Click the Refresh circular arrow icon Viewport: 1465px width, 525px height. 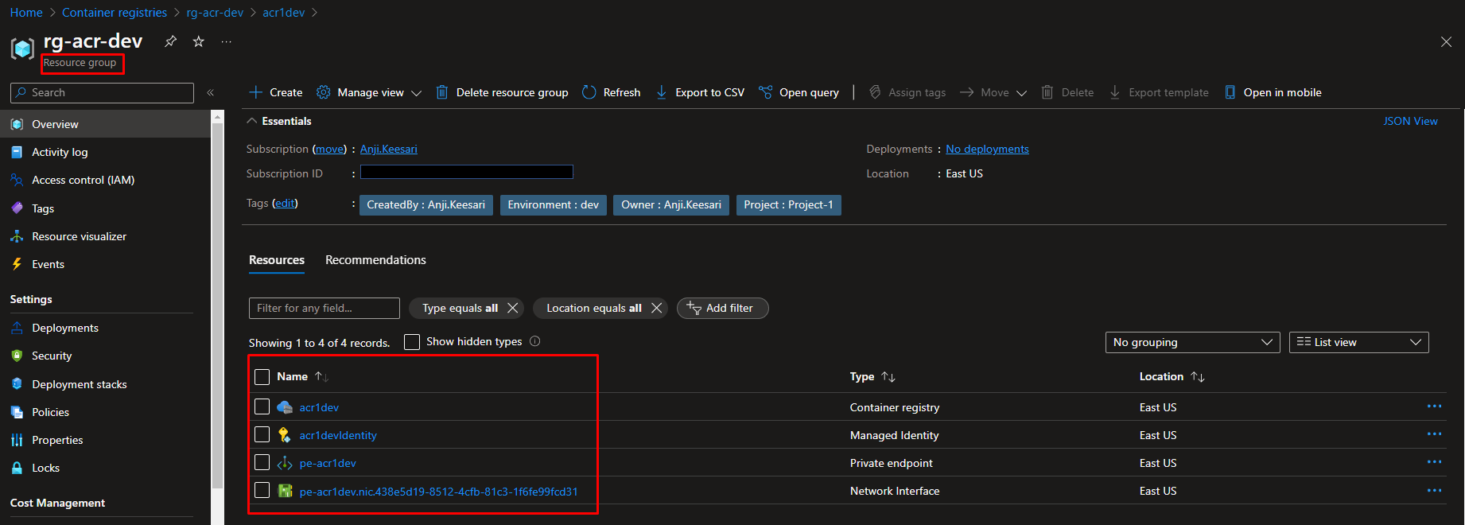pos(589,92)
